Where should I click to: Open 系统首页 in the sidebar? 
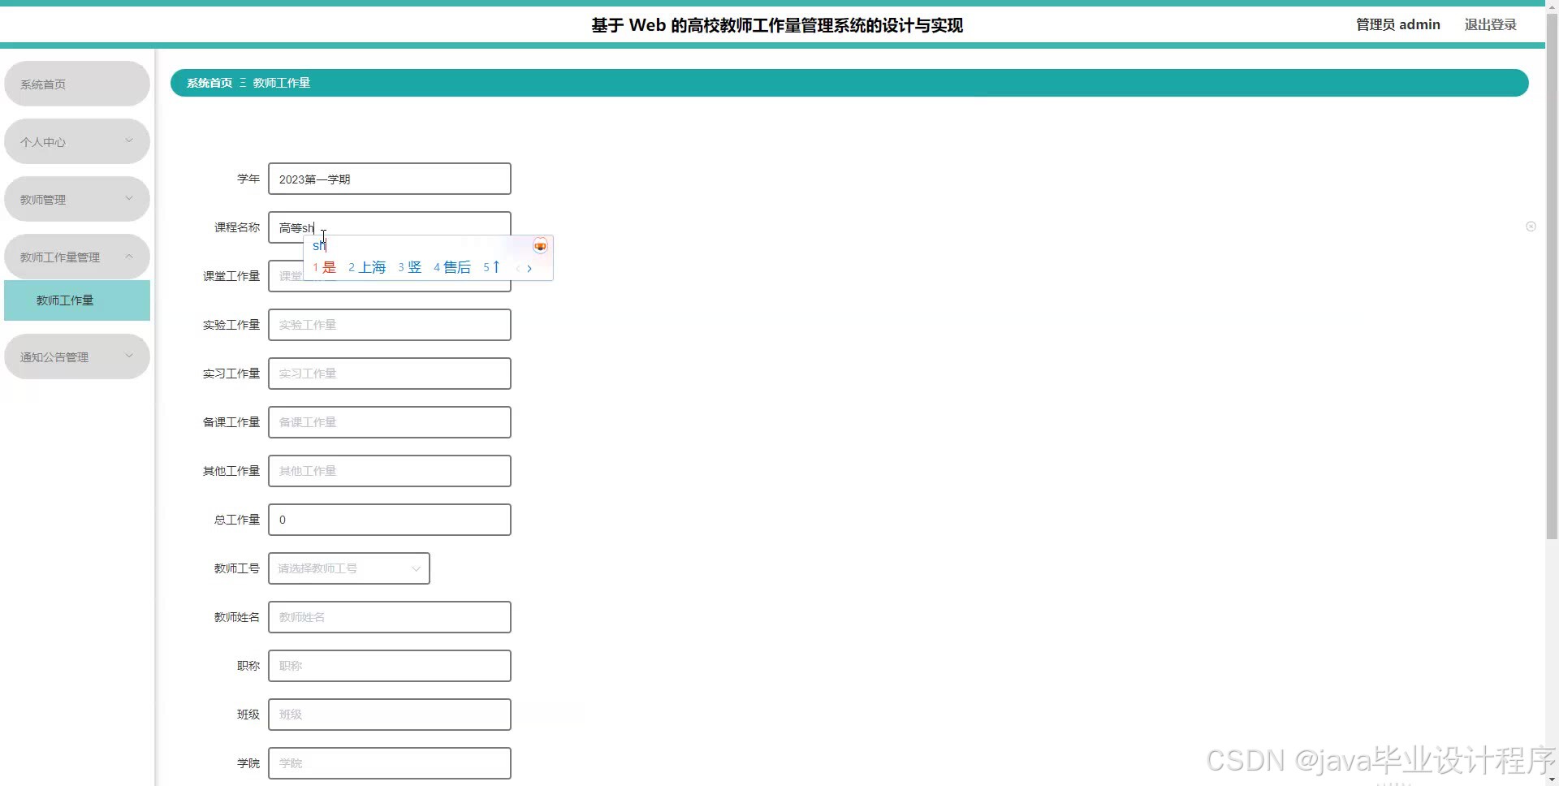(x=77, y=84)
